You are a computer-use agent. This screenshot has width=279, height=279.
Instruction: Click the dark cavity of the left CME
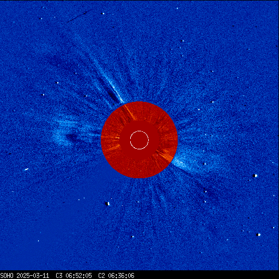point(72,137)
